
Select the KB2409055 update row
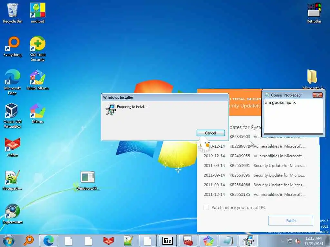255,156
